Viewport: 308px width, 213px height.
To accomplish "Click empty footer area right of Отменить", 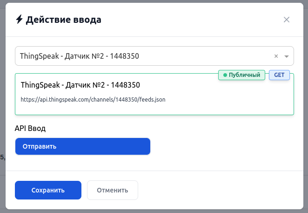I will (219, 190).
